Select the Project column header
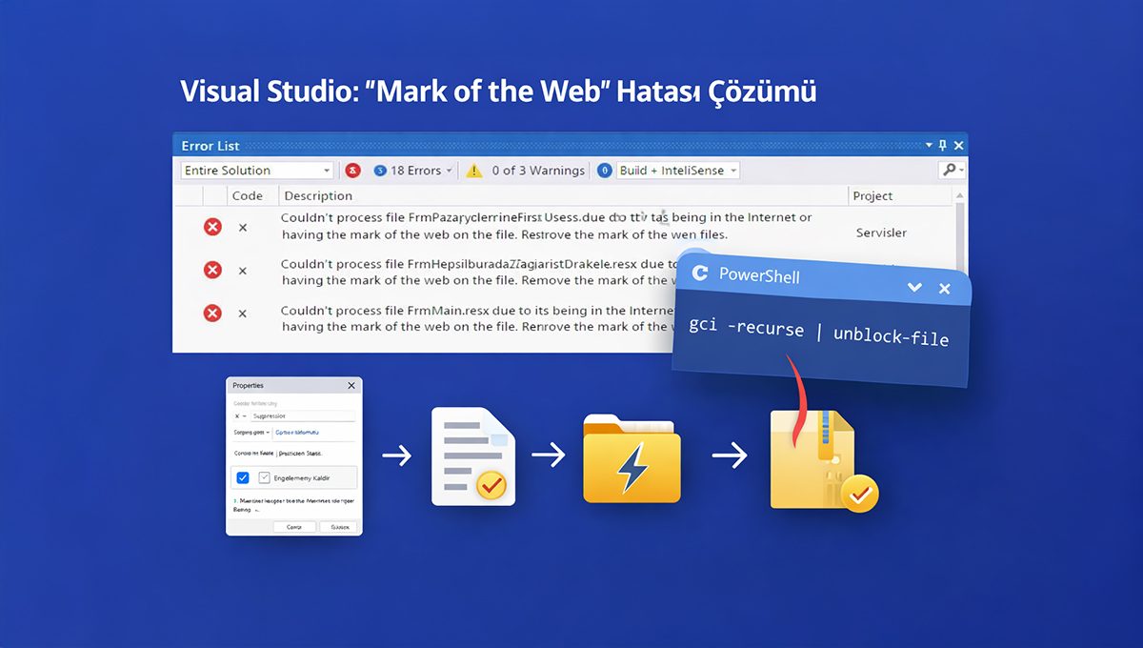 point(872,195)
